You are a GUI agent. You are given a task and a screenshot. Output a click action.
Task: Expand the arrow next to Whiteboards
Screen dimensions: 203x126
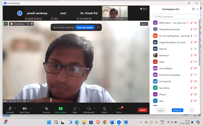(95, 109)
